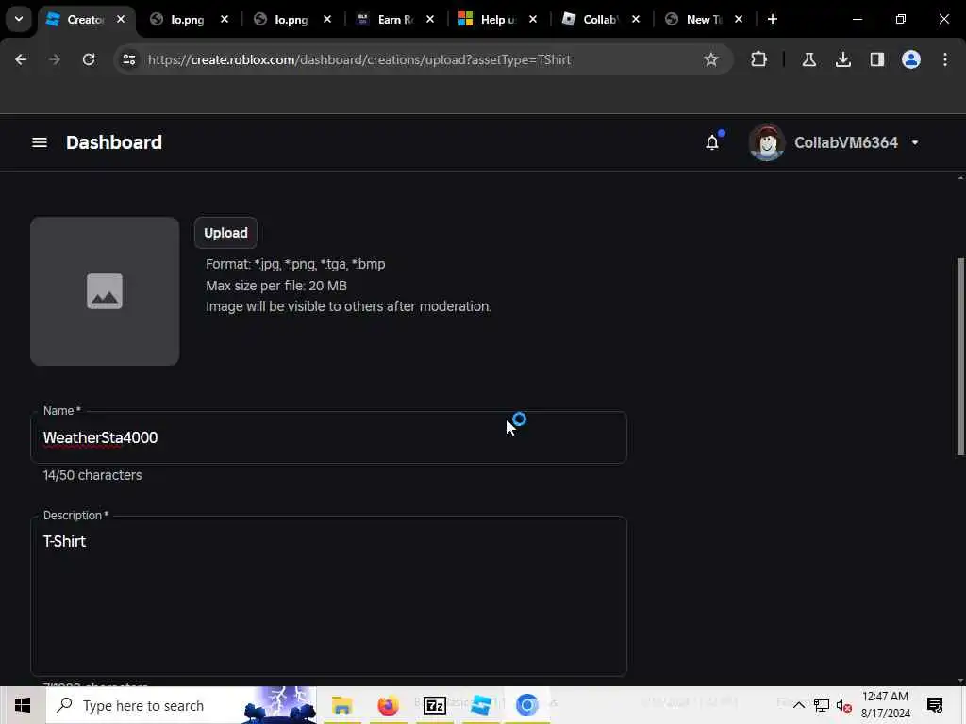Close the Help us tab
This screenshot has width=966, height=724.
533,19
